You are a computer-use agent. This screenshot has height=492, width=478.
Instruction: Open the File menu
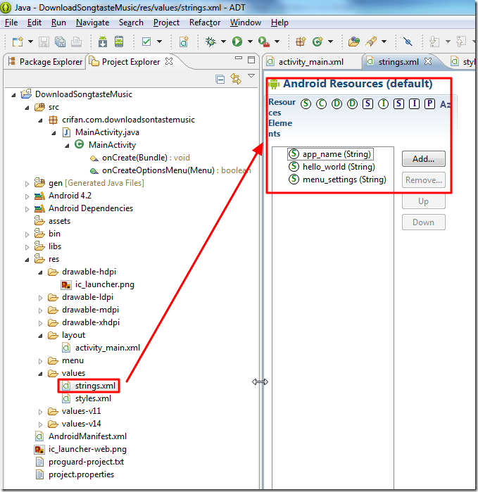[x=11, y=23]
